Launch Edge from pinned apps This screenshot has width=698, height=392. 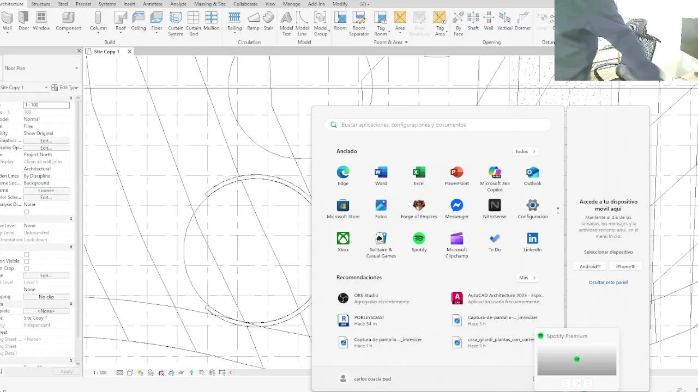(343, 176)
